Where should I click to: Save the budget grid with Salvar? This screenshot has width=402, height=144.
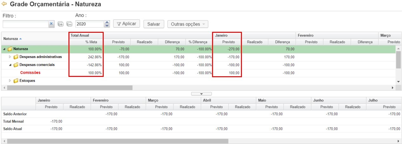[x=154, y=24]
